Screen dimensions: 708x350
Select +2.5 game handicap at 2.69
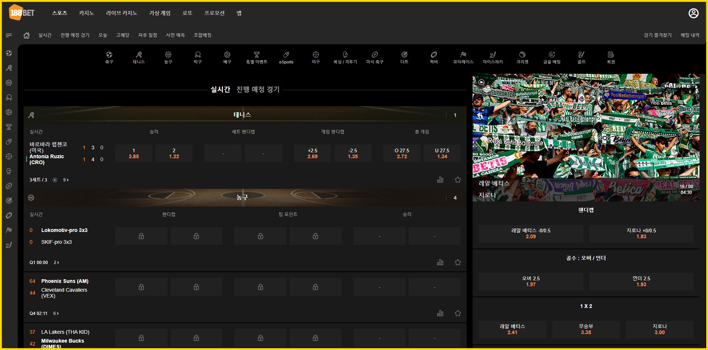(312, 153)
